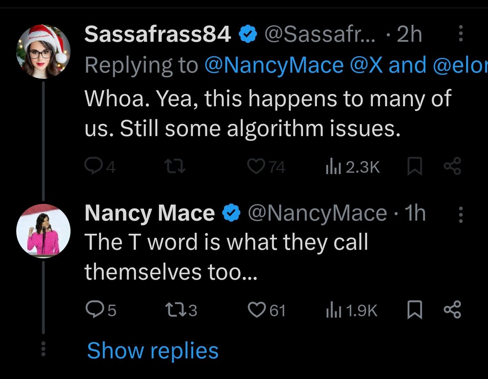Image resolution: width=488 pixels, height=379 pixels.
Task: Bookmark Sassafrass84's tweet
Action: coord(415,166)
